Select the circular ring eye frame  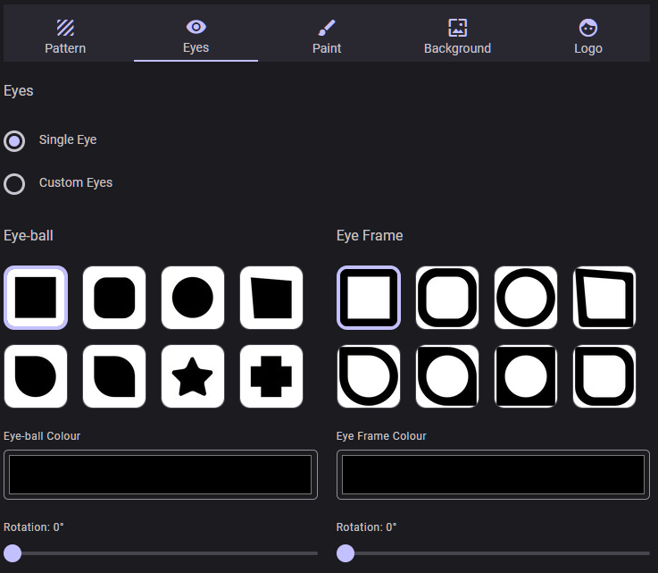(x=525, y=298)
